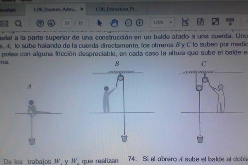Enable full screen view icon
The height and width of the screenshot is (165, 248).
[215, 21]
